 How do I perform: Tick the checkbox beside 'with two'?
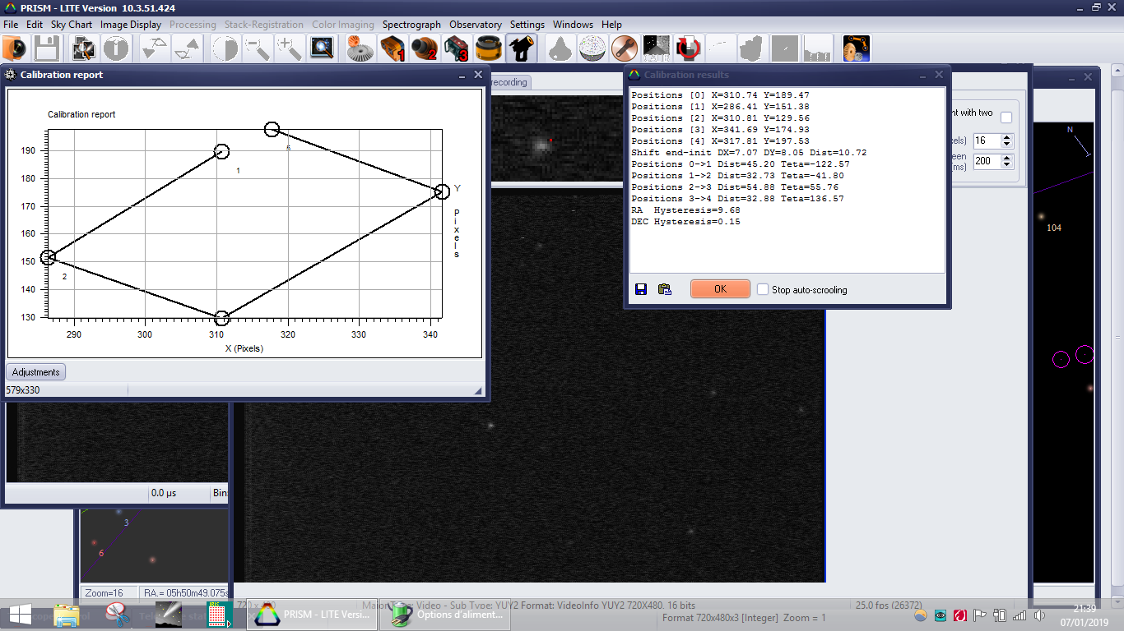pos(1006,117)
